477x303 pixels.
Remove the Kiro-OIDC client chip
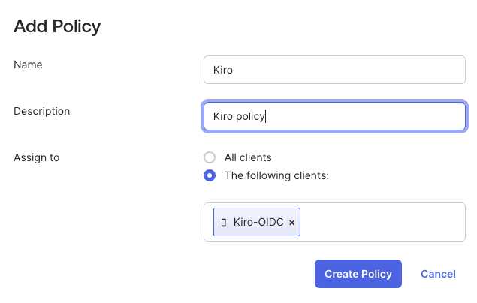[292, 223]
